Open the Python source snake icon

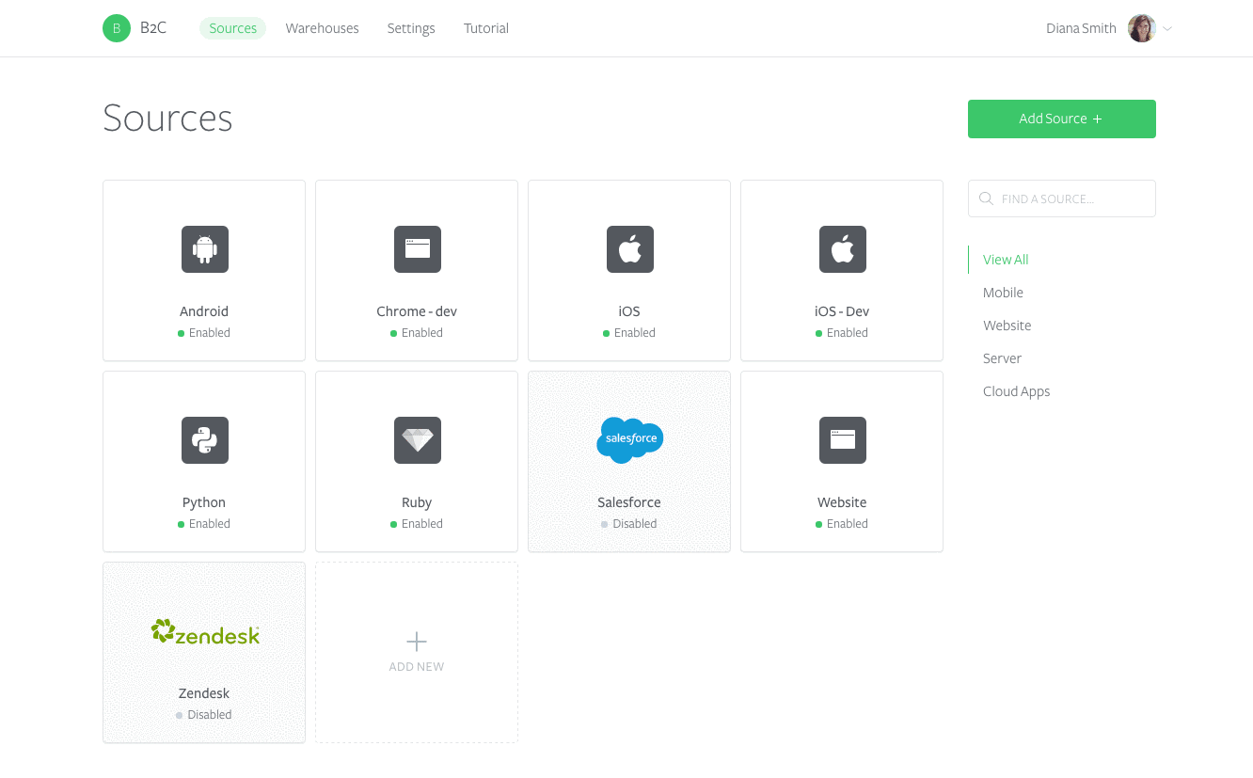click(x=205, y=440)
